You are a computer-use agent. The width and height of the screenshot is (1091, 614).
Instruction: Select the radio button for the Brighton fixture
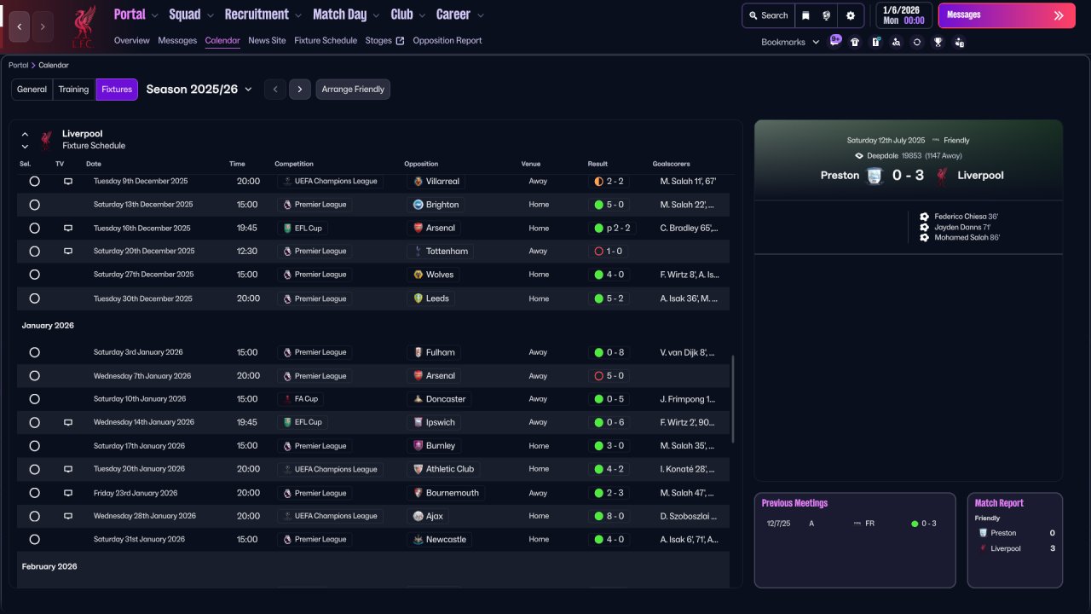[x=34, y=205]
